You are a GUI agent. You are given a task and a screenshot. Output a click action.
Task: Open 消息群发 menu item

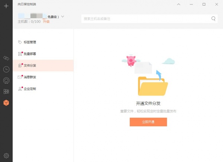tap(43, 77)
